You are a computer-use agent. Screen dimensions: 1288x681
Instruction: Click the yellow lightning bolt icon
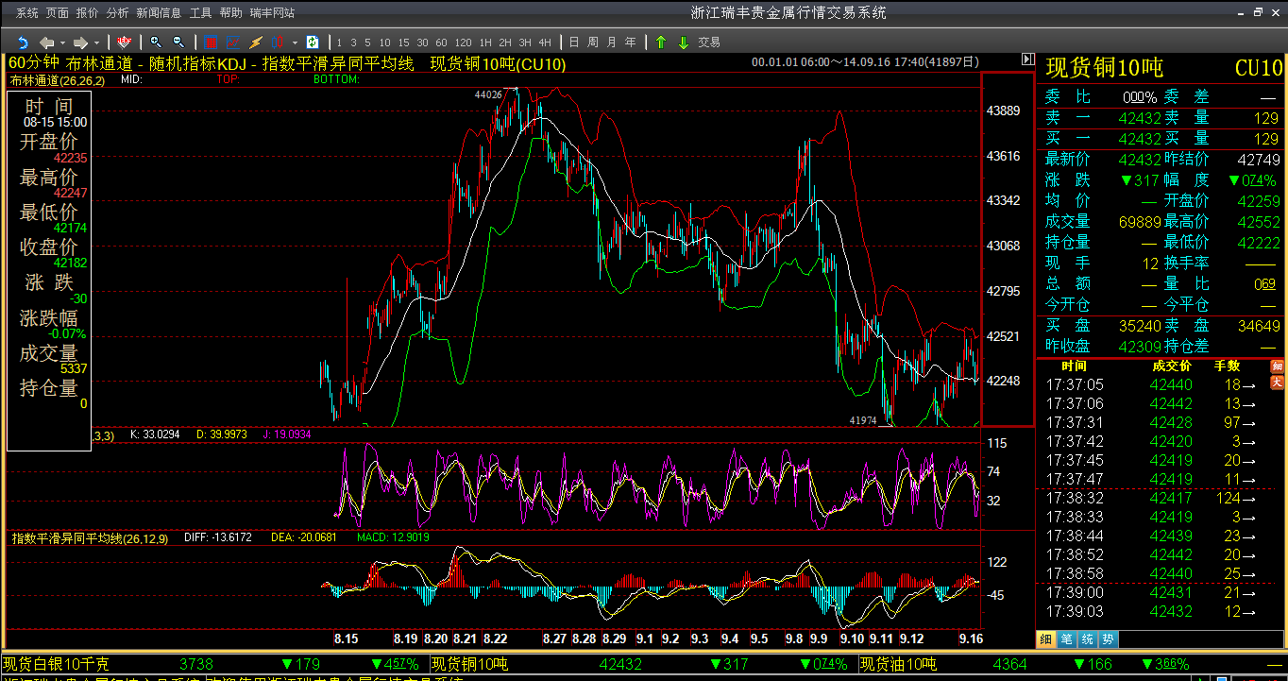255,43
